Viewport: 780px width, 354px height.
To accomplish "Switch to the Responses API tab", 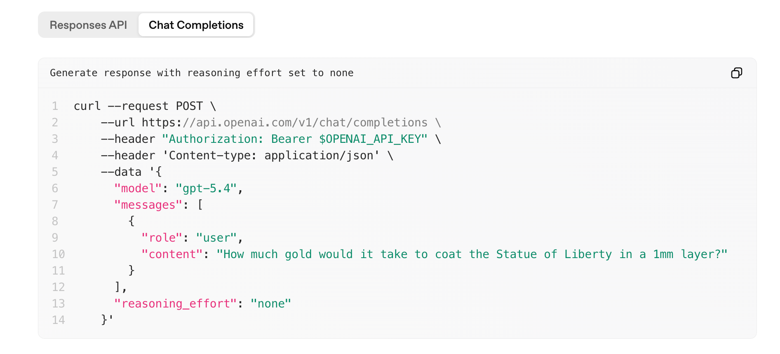I will [x=88, y=25].
